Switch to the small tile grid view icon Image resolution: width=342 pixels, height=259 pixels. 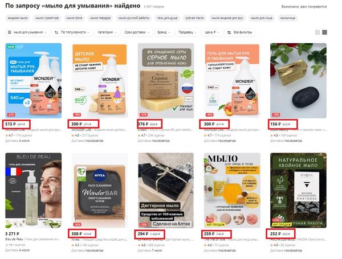pyautogui.click(x=324, y=32)
